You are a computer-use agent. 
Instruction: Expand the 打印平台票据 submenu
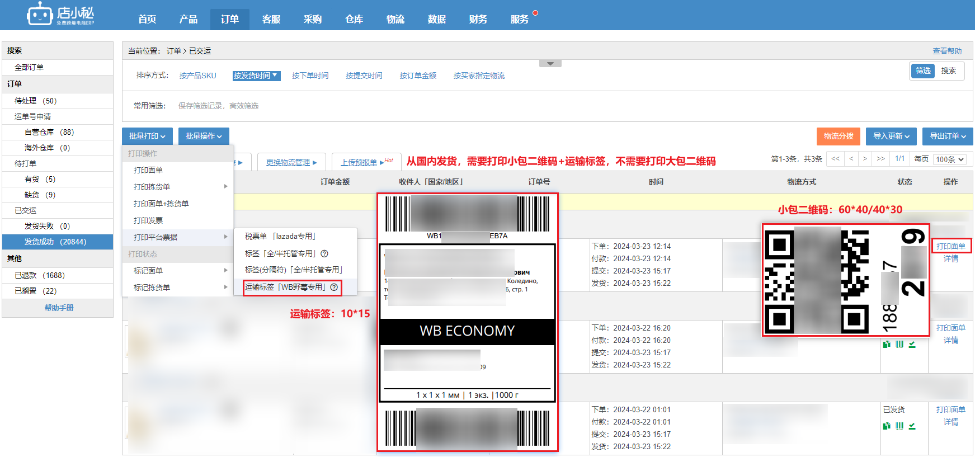178,237
